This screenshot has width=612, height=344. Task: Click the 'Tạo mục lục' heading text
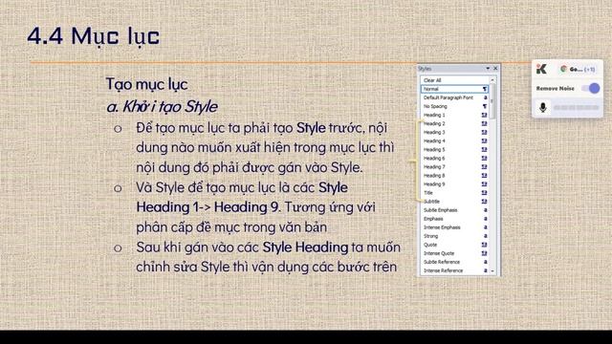click(x=146, y=84)
